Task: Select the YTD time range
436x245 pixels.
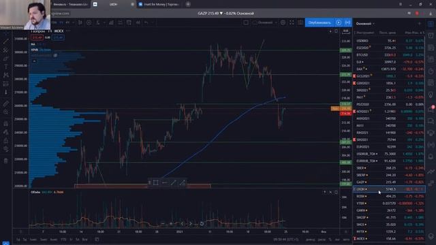Action: 63,239
